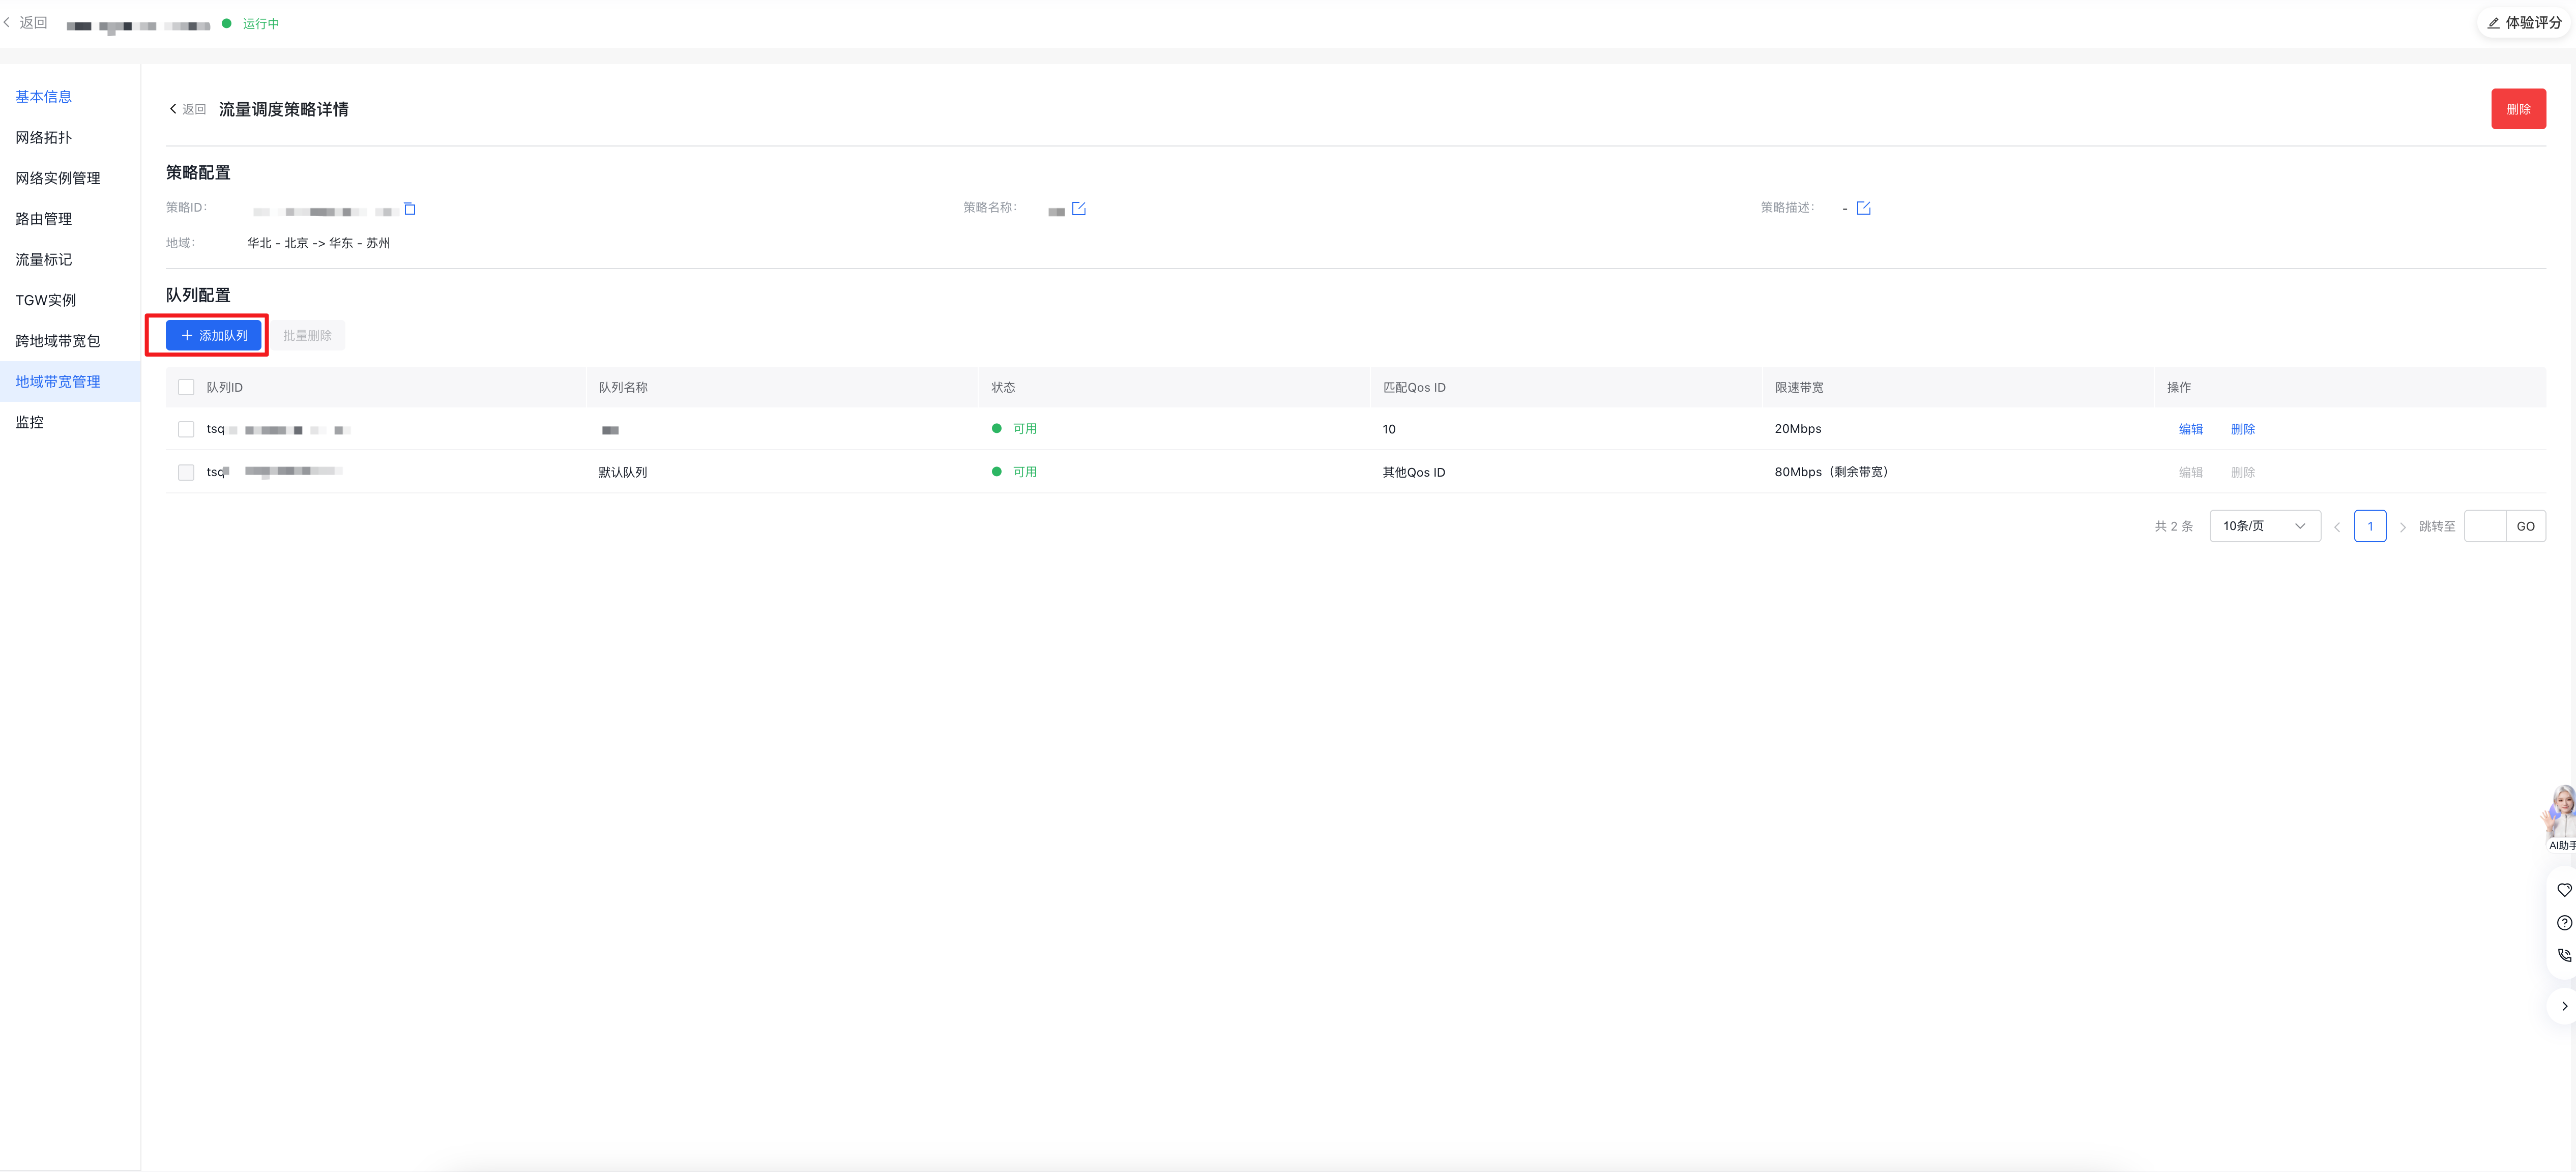Click the 其他Qos ID cell
This screenshot has height=1172, width=2576.
coord(1414,472)
